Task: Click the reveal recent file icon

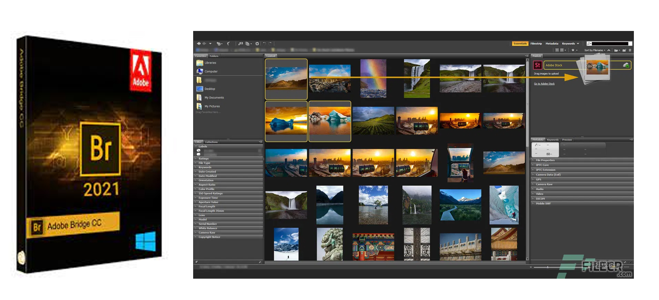Action: 218,44
